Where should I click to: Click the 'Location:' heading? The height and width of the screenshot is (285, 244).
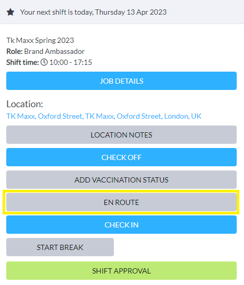click(25, 104)
